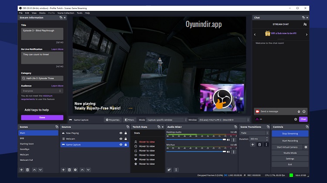Remove scene transition with trash icon
327x183 pixels.
coord(260,144)
